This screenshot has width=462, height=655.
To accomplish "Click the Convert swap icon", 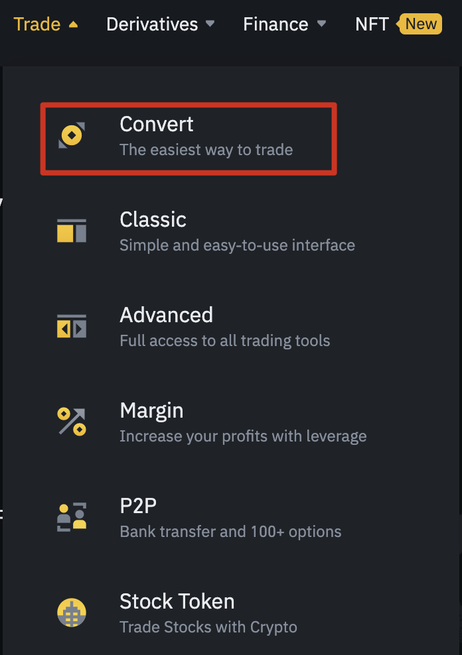I will point(71,136).
